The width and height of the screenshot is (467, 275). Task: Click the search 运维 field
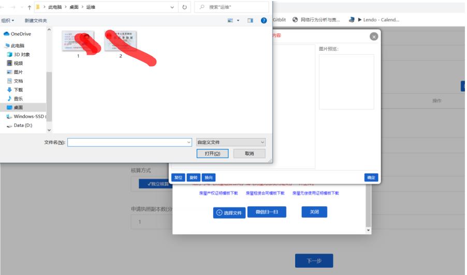tap(231, 7)
